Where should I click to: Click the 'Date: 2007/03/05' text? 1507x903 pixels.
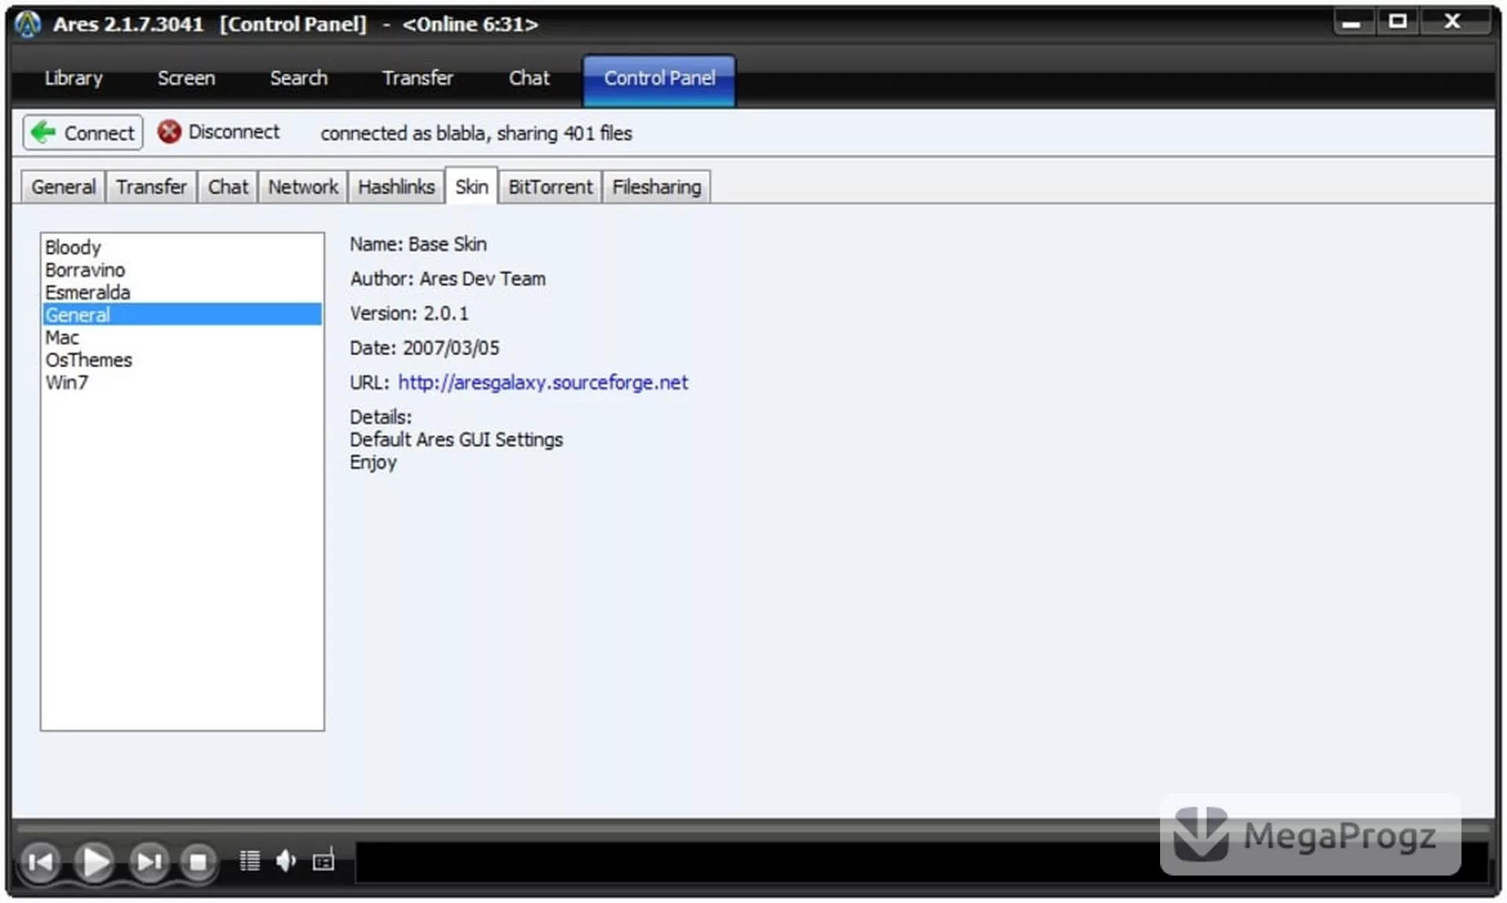click(425, 348)
